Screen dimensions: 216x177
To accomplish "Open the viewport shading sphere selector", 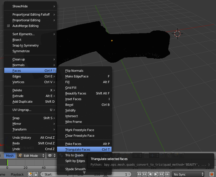I will pyautogui.click(x=51, y=155).
